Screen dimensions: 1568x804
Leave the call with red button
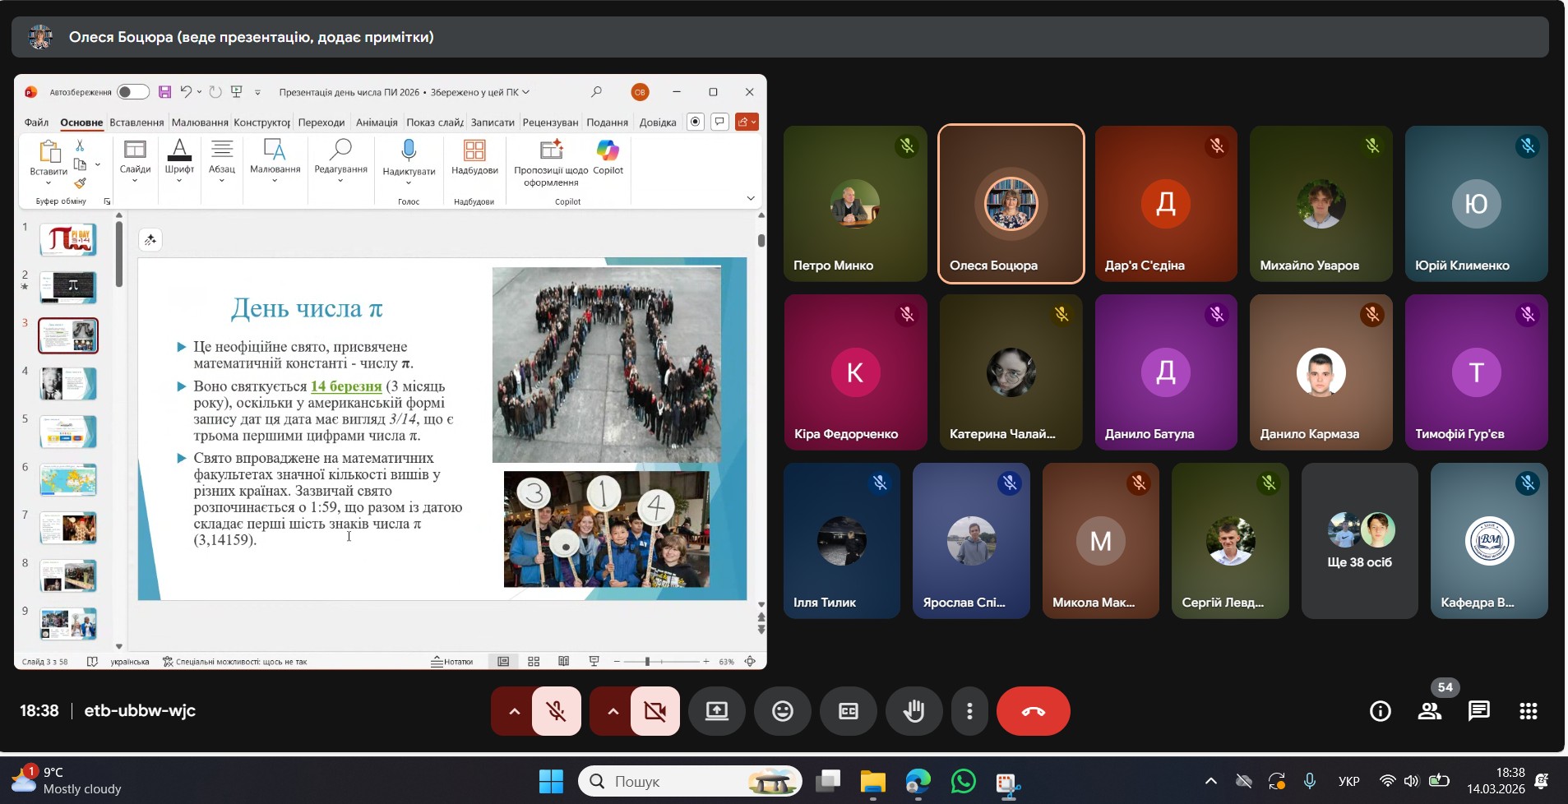(1033, 711)
